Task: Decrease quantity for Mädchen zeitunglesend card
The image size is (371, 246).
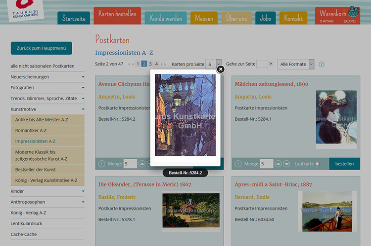Action: (286, 164)
